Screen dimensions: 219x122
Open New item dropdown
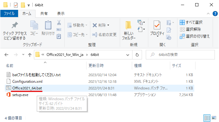pos(141,22)
